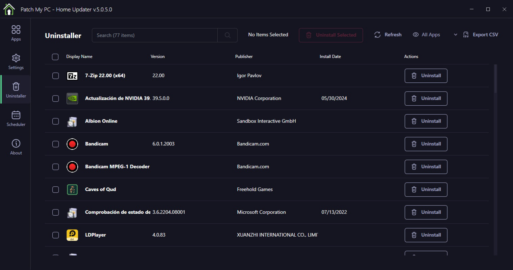Uninstall Bandicam 6.0.1.2003
The height and width of the screenshot is (270, 513).
click(x=426, y=144)
